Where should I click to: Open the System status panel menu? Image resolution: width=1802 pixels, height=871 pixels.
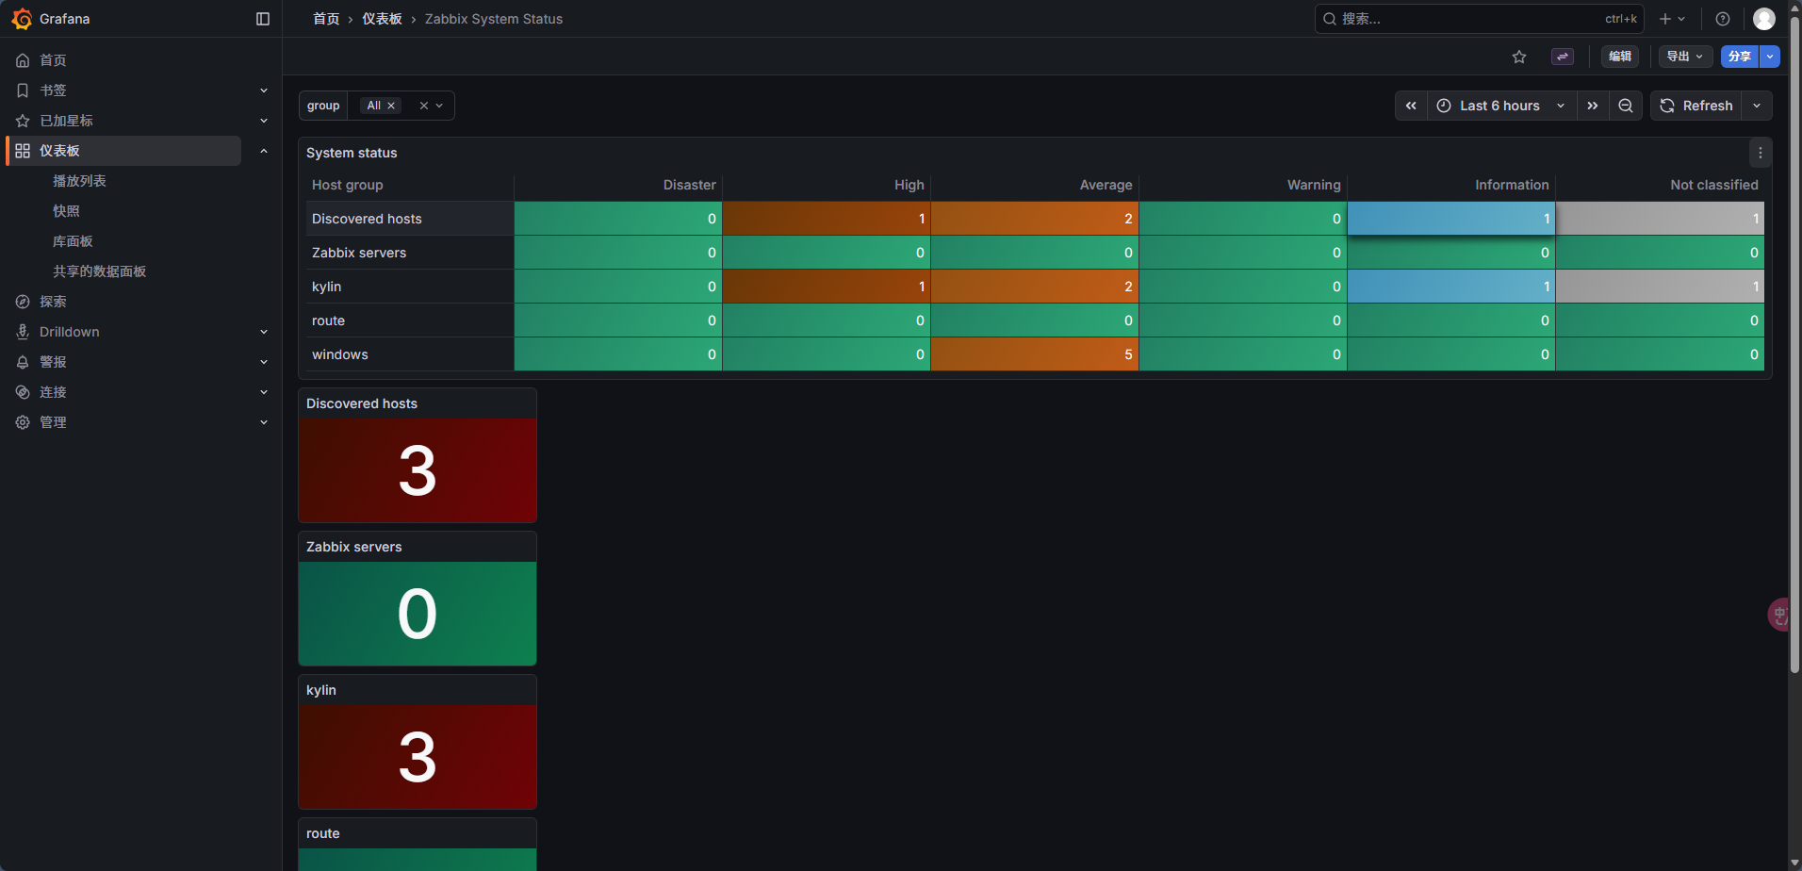pyautogui.click(x=1761, y=153)
